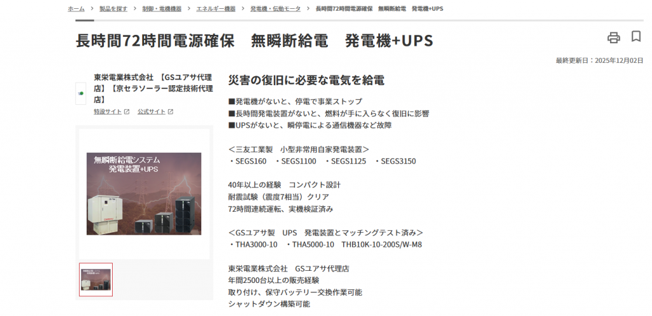Click the 最終更新日 date text

(599, 60)
